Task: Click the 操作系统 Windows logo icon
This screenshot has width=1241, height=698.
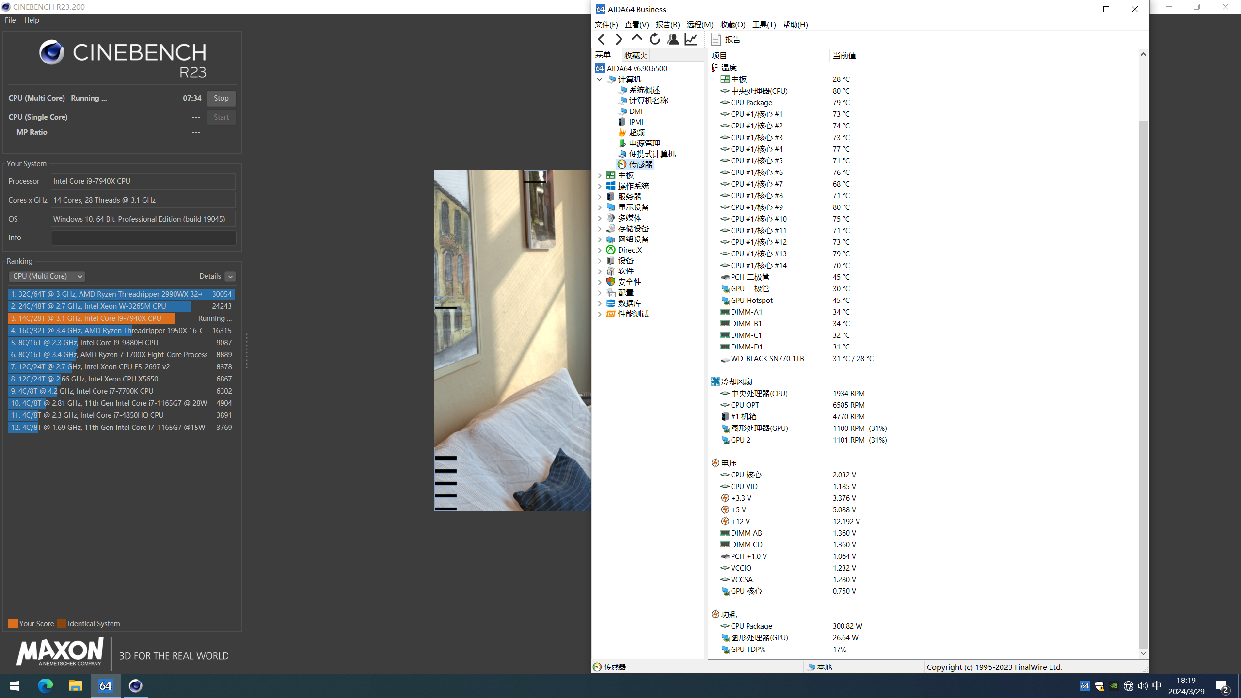Action: tap(611, 186)
